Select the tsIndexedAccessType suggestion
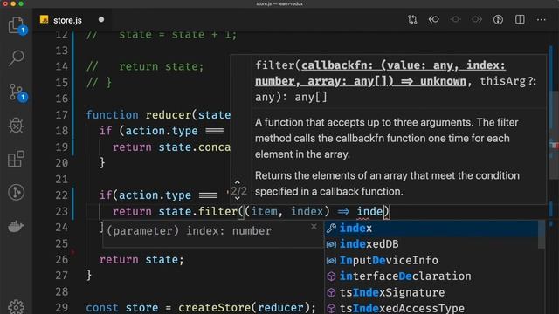The width and height of the screenshot is (559, 314). (431, 308)
